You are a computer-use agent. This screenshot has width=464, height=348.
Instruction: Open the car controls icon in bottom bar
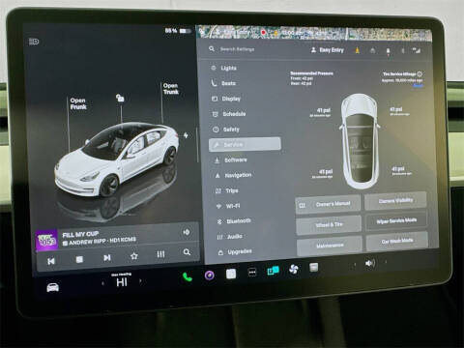pyautogui.click(x=52, y=287)
